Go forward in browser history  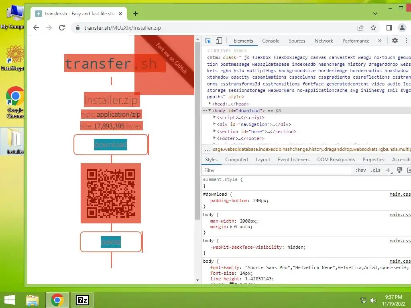(x=49, y=28)
